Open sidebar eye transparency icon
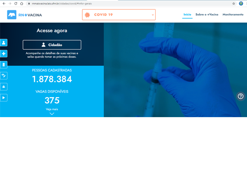The height and width of the screenshot is (185, 247). tap(4, 76)
